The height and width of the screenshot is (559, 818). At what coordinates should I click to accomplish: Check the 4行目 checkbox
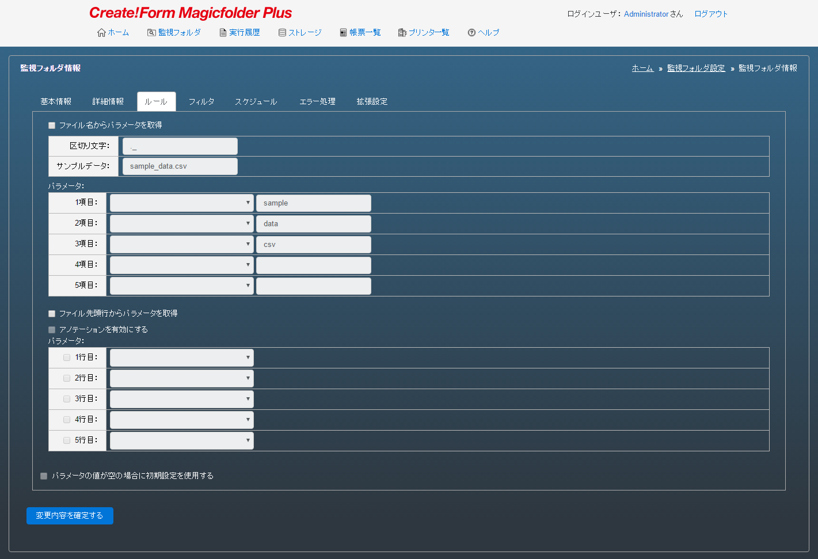[x=67, y=420]
